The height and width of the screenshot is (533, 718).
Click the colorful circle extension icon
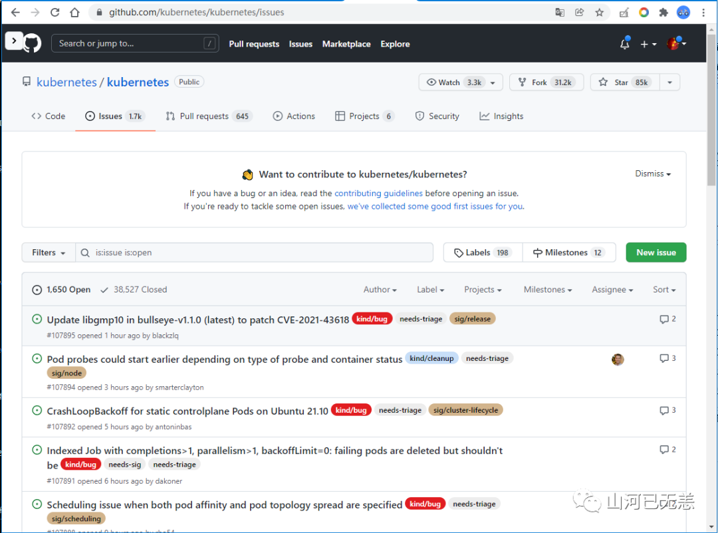tap(644, 13)
